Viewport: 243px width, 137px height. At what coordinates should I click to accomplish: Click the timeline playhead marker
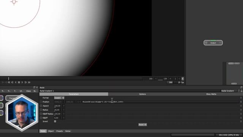pos(8,79)
